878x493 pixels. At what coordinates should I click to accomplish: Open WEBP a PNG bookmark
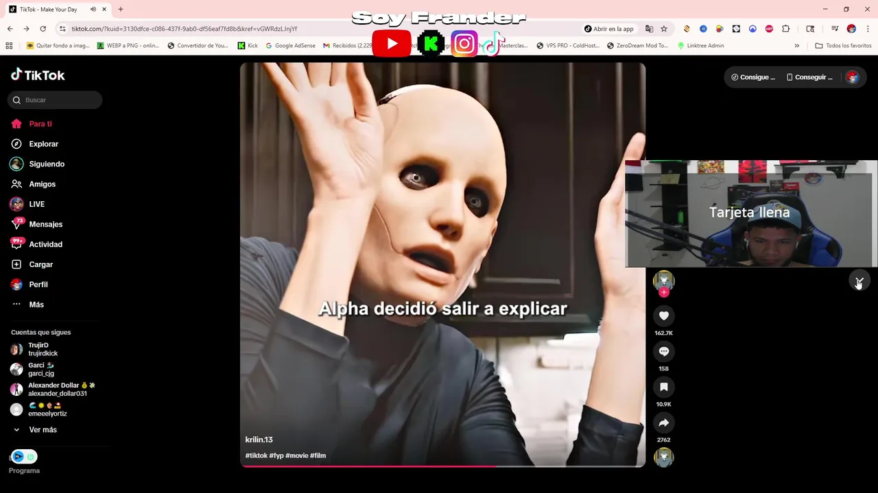(128, 46)
